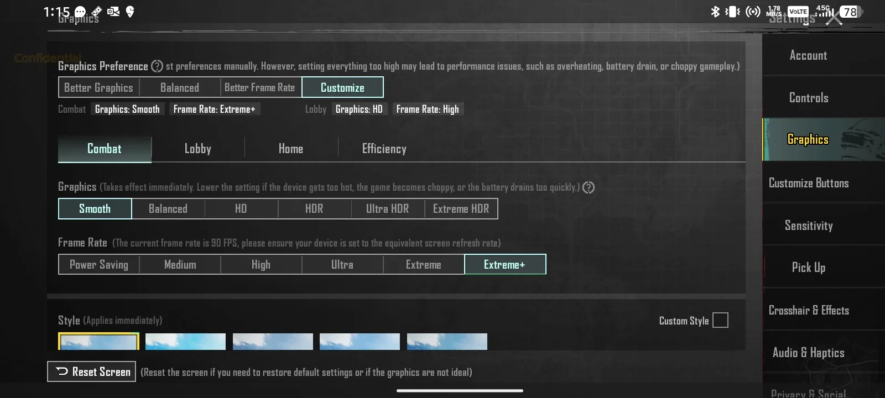885x398 pixels.
Task: Enable the Custom Style checkbox
Action: tap(720, 321)
